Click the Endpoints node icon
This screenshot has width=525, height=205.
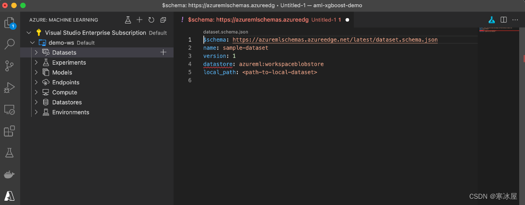coord(46,82)
